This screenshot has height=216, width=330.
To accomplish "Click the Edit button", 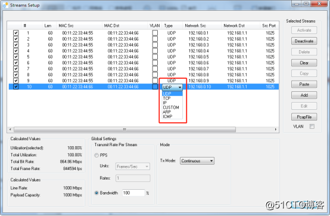I will (304, 106).
